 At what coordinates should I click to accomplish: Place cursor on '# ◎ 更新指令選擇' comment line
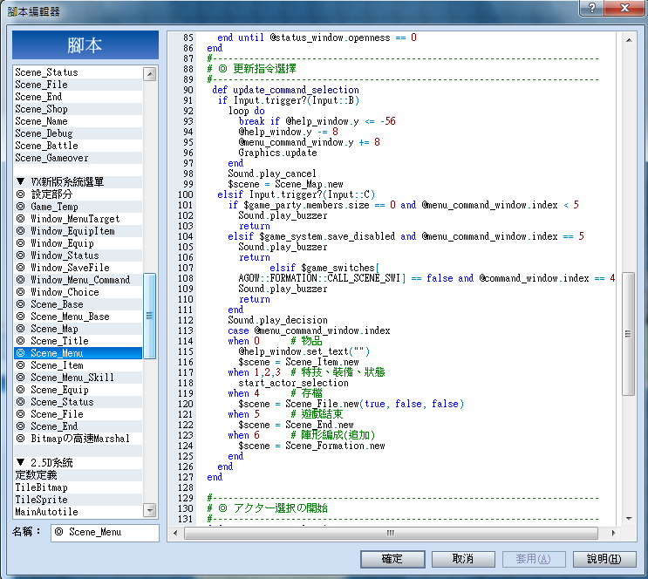(x=252, y=69)
